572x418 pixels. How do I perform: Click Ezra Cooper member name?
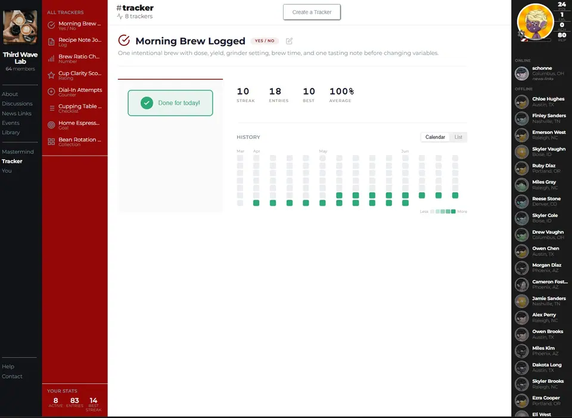point(546,398)
